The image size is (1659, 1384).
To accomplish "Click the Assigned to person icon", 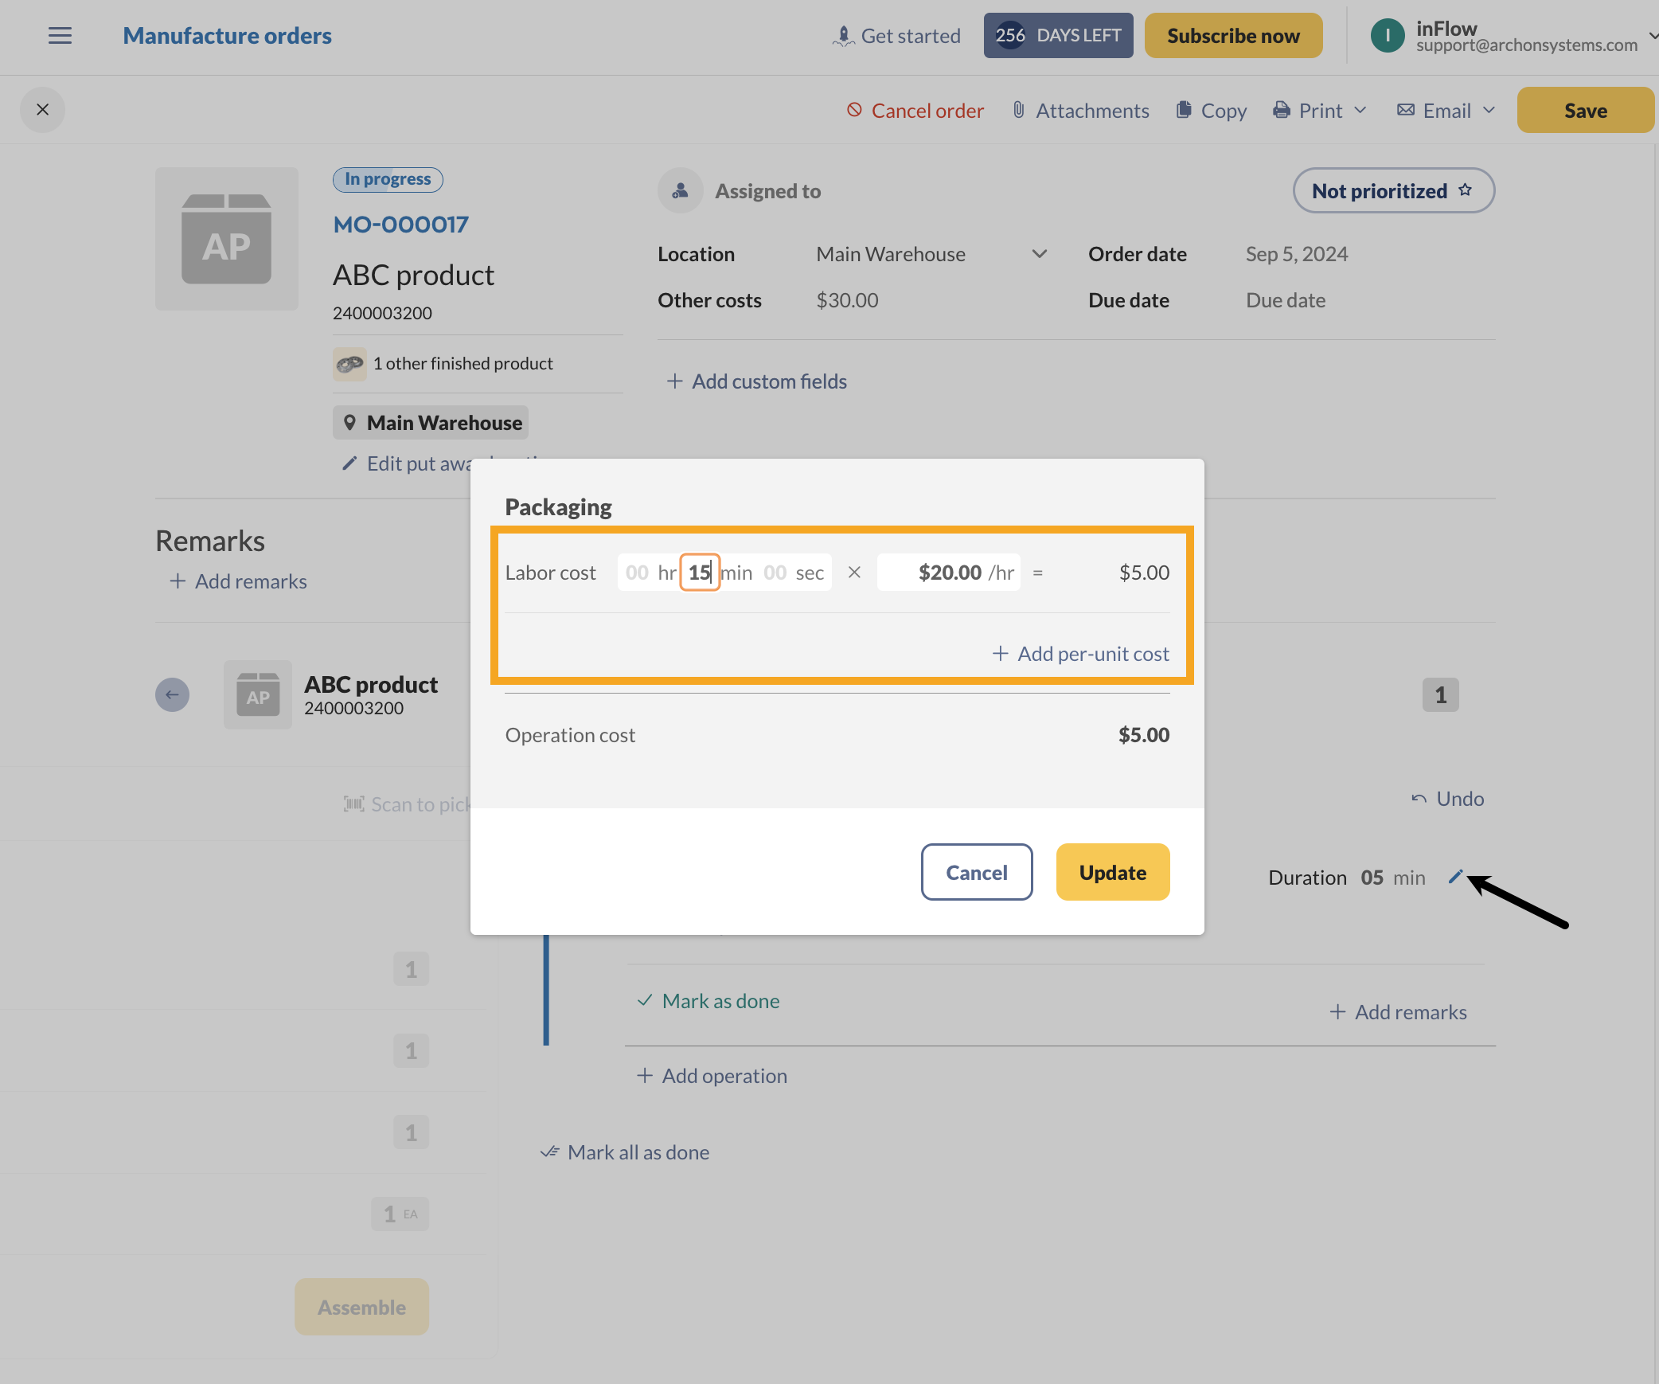I will tap(680, 191).
